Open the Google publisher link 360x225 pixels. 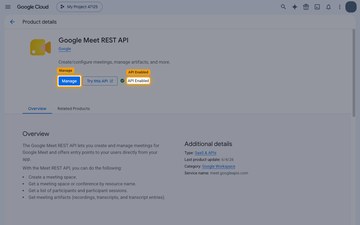65,49
